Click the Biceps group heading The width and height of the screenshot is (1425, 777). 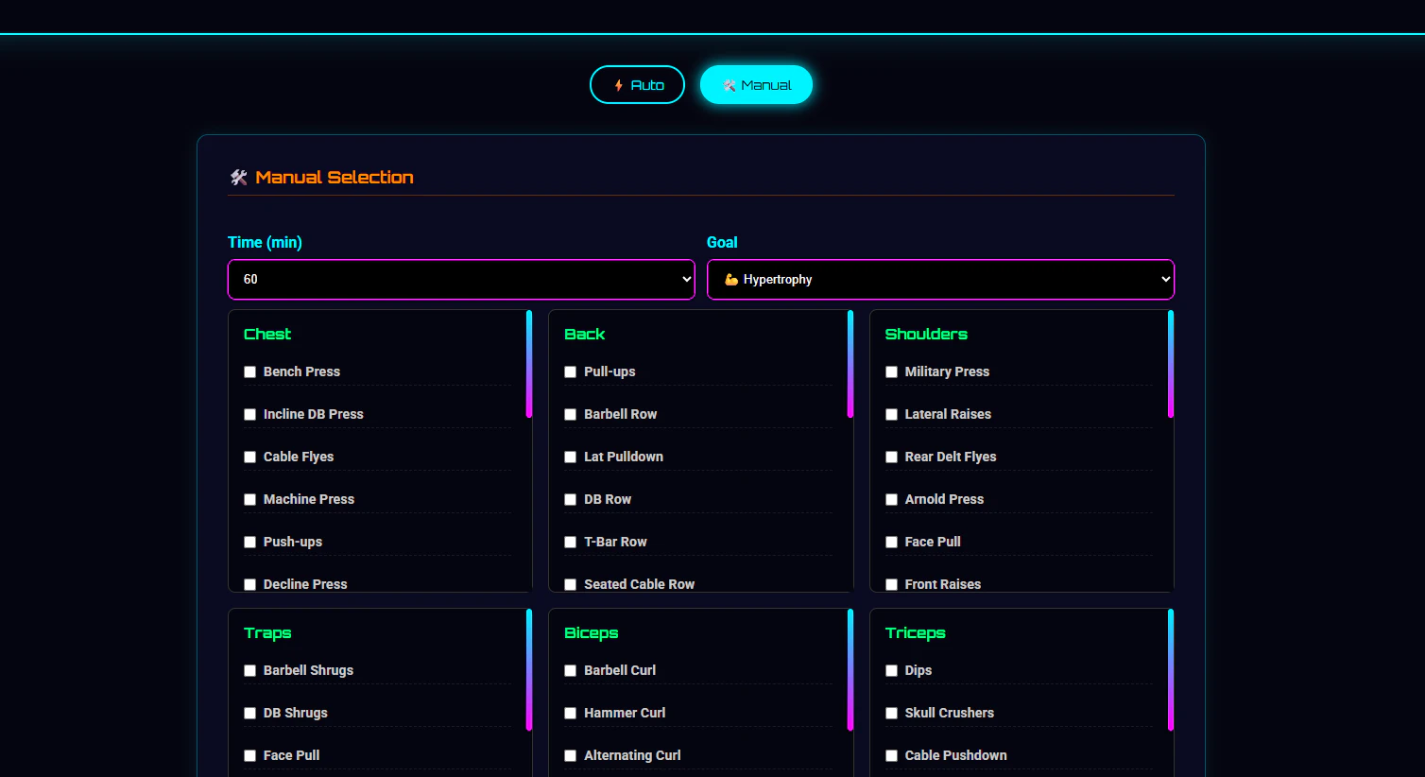tap(592, 633)
